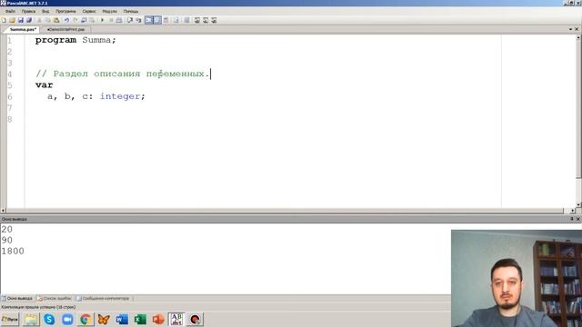Select the Окно вывода bottom tab

pos(17,299)
